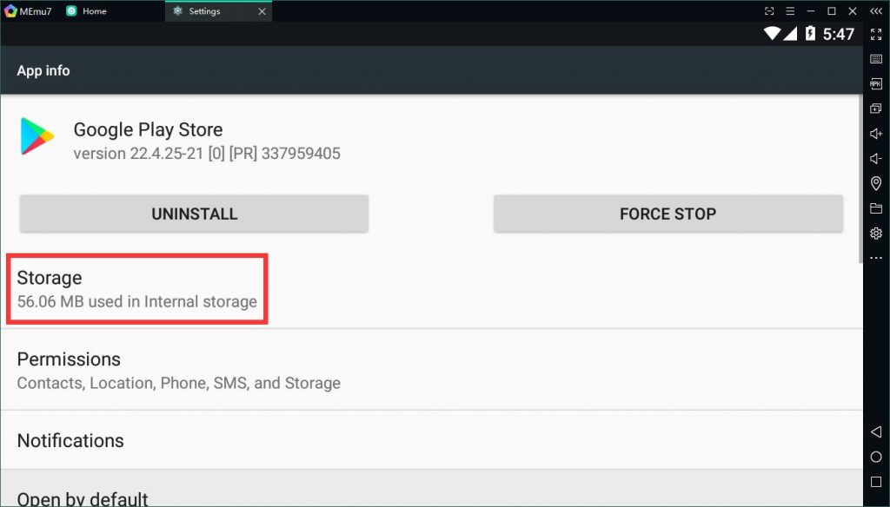Tap the FORCE STOP button

[x=667, y=214]
